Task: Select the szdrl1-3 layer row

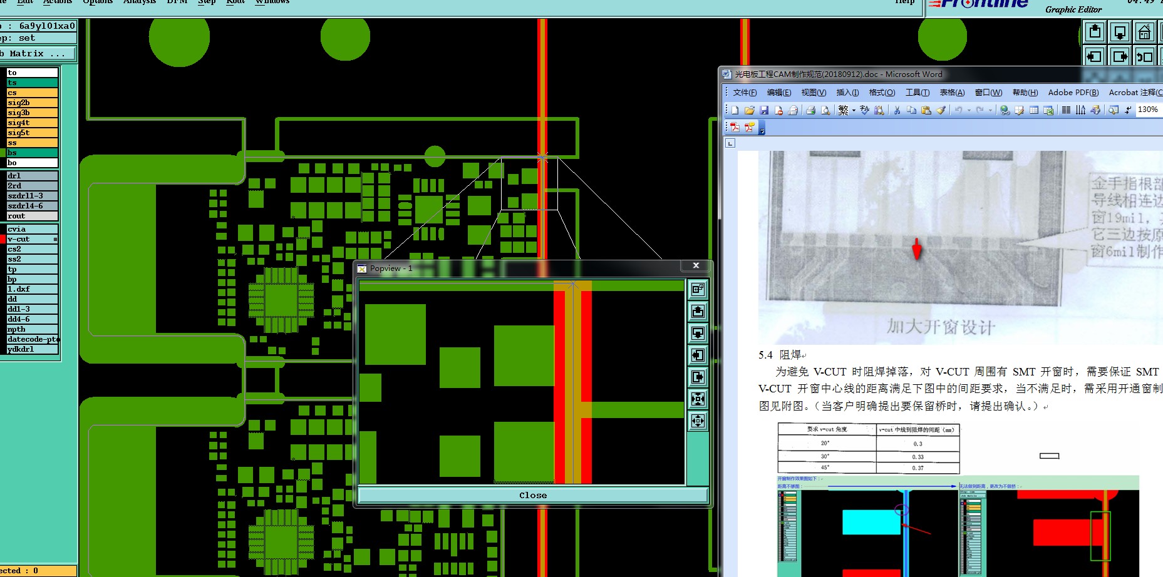Action: click(32, 196)
